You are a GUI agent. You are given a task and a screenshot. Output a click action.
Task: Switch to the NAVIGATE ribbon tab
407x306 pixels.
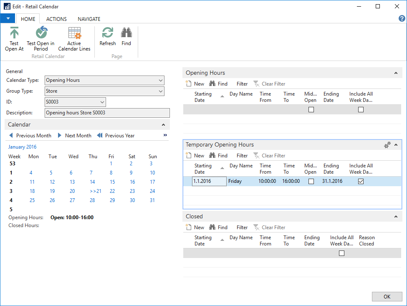(x=89, y=19)
